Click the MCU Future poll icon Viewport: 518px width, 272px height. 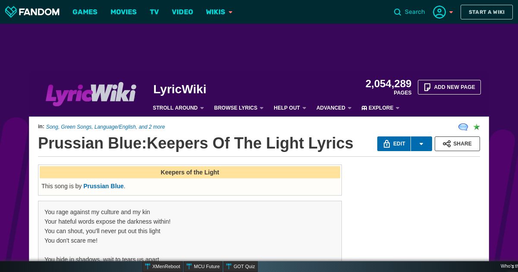pos(189,266)
